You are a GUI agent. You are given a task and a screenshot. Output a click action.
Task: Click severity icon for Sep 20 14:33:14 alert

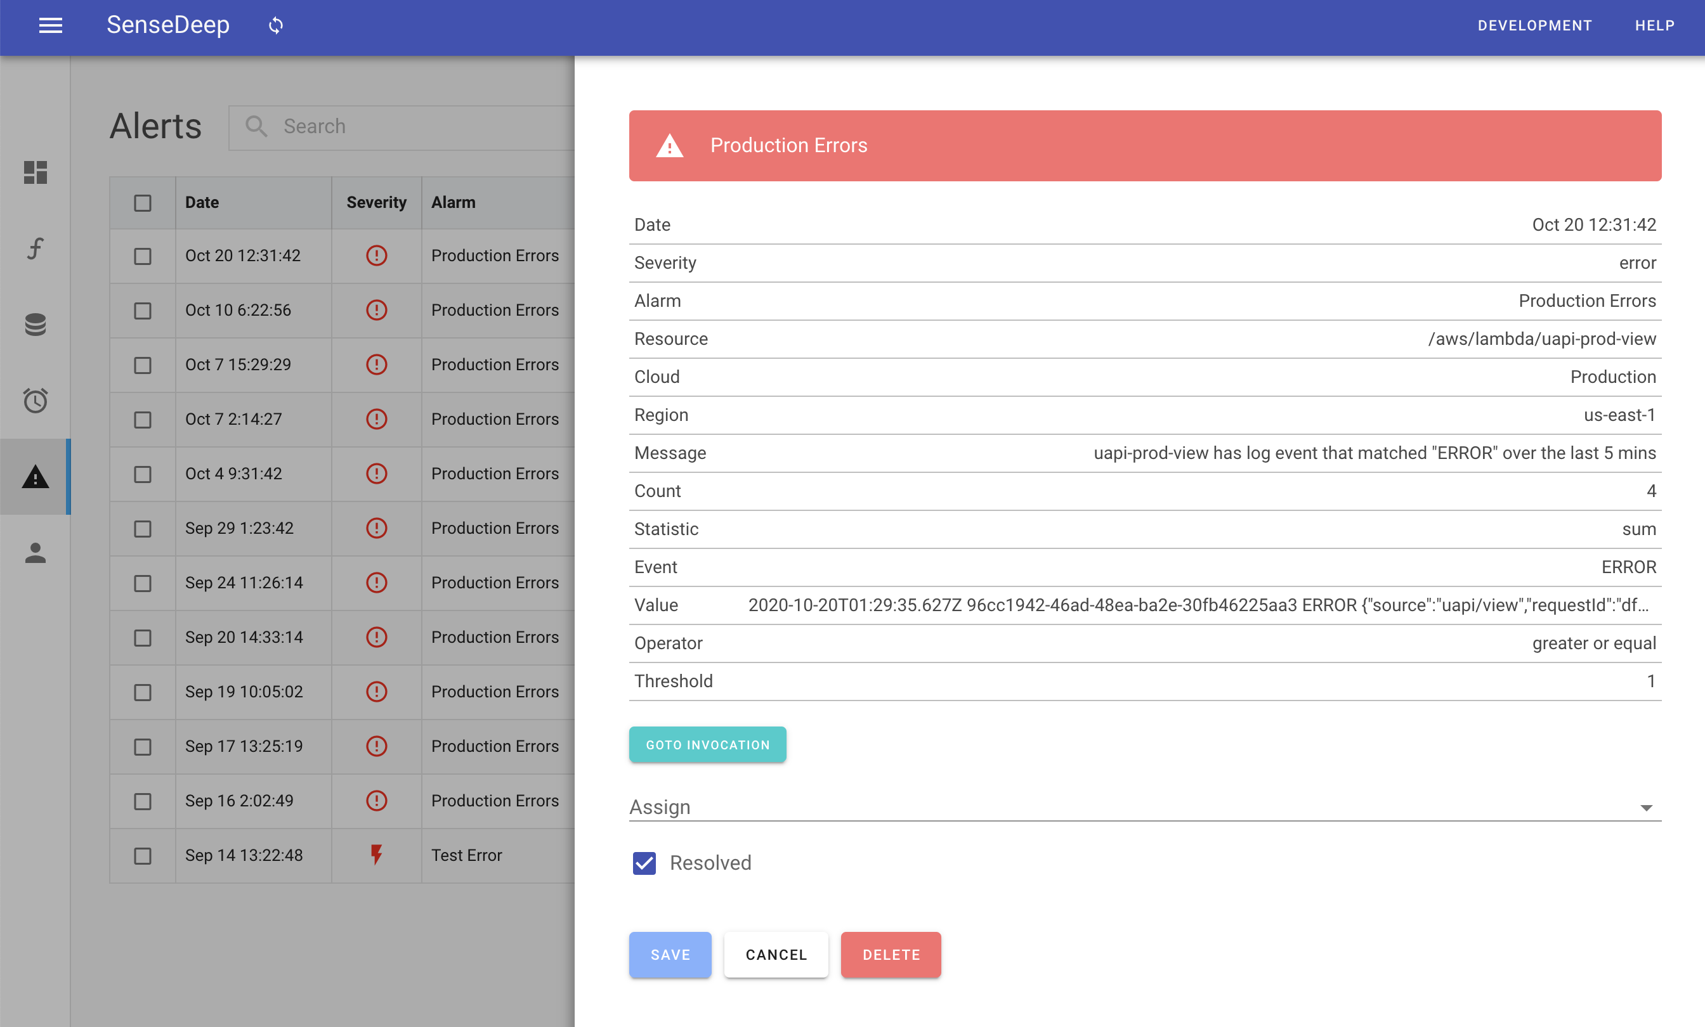coord(376,637)
